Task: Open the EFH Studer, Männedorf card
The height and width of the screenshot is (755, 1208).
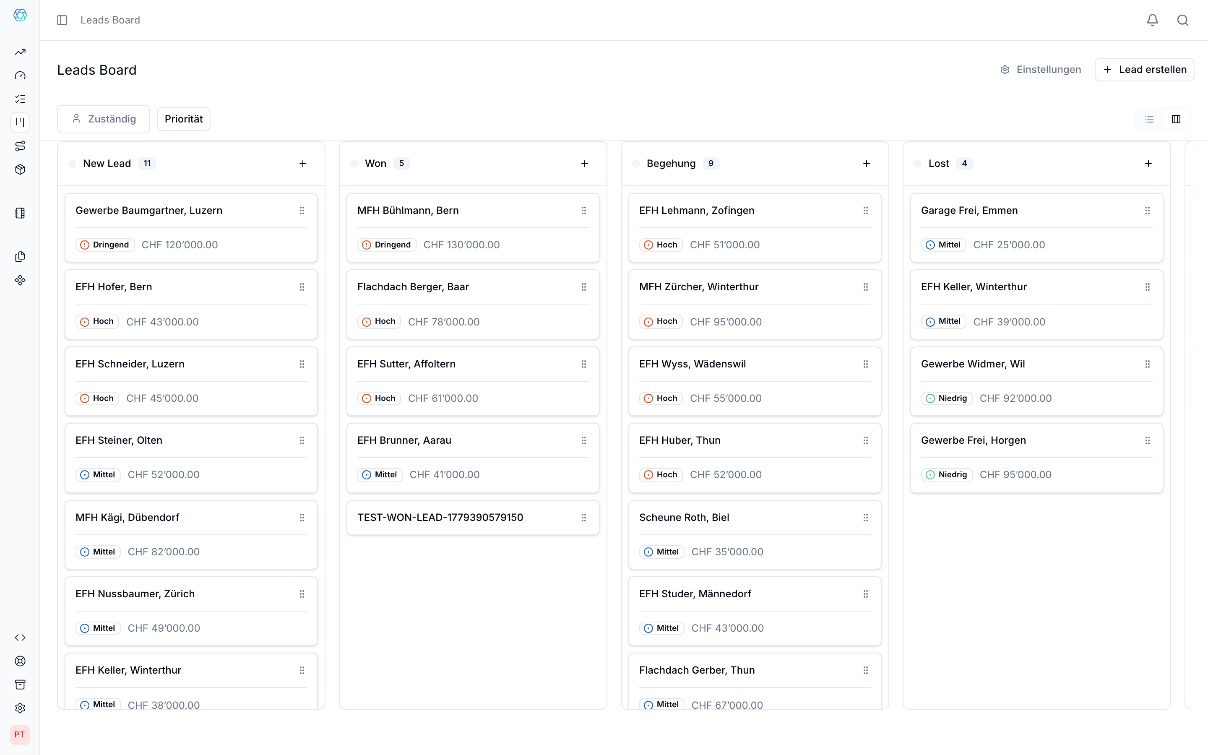Action: pos(755,611)
